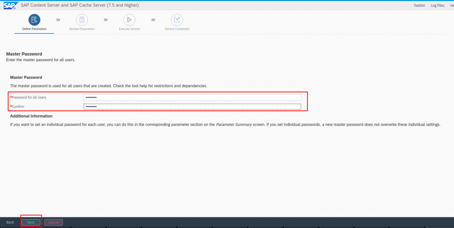Focus the Password for All Users field

(x=192, y=97)
